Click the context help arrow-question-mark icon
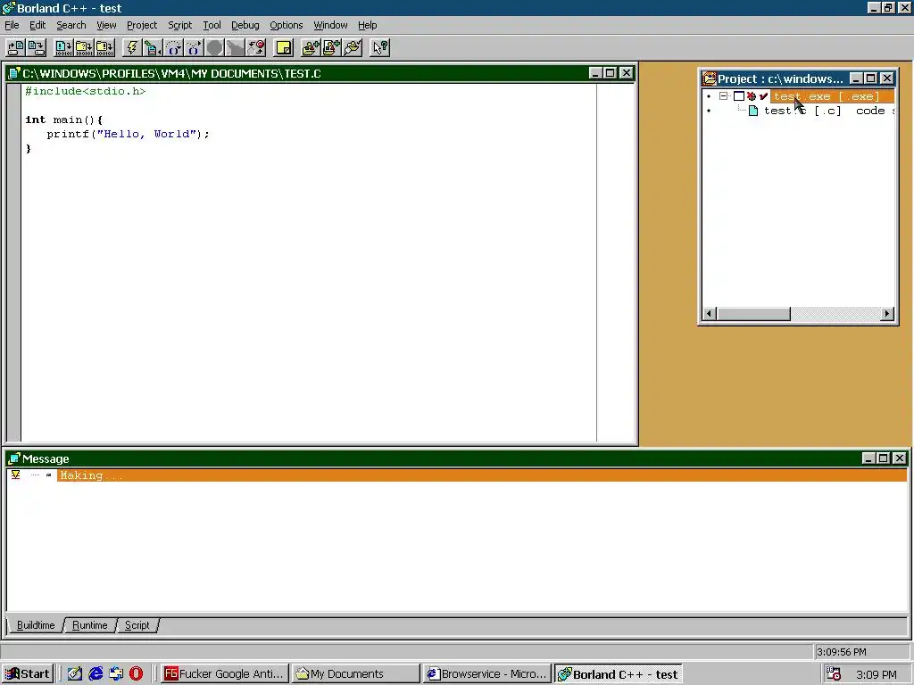This screenshot has height=685, width=914. tap(379, 48)
